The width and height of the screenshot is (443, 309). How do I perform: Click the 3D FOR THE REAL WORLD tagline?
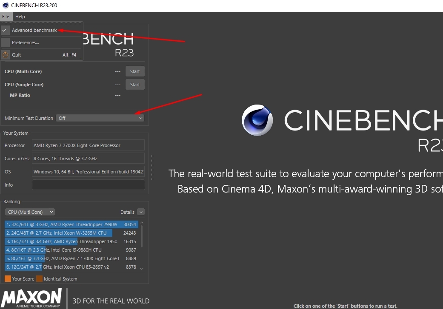click(x=111, y=301)
